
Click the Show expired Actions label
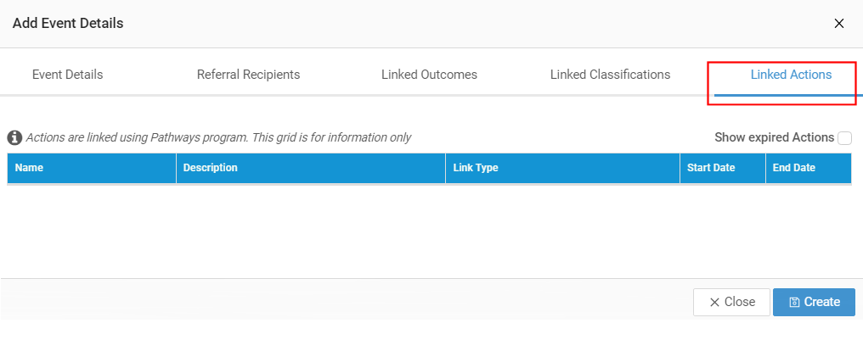(x=774, y=137)
